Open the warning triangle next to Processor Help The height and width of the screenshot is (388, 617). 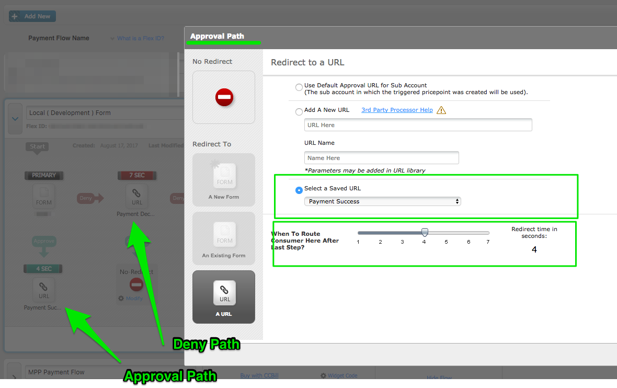441,110
